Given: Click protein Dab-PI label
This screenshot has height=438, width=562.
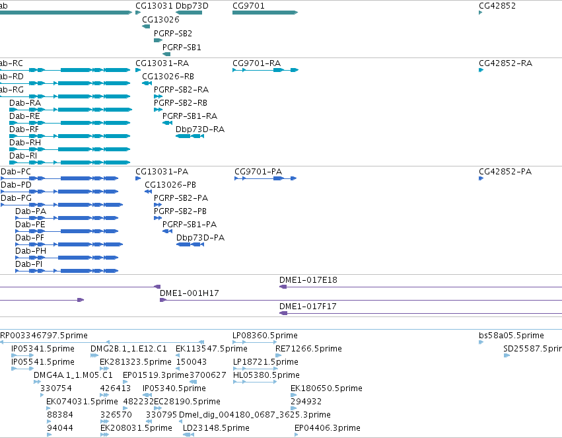Looking at the screenshot, I should click(28, 264).
